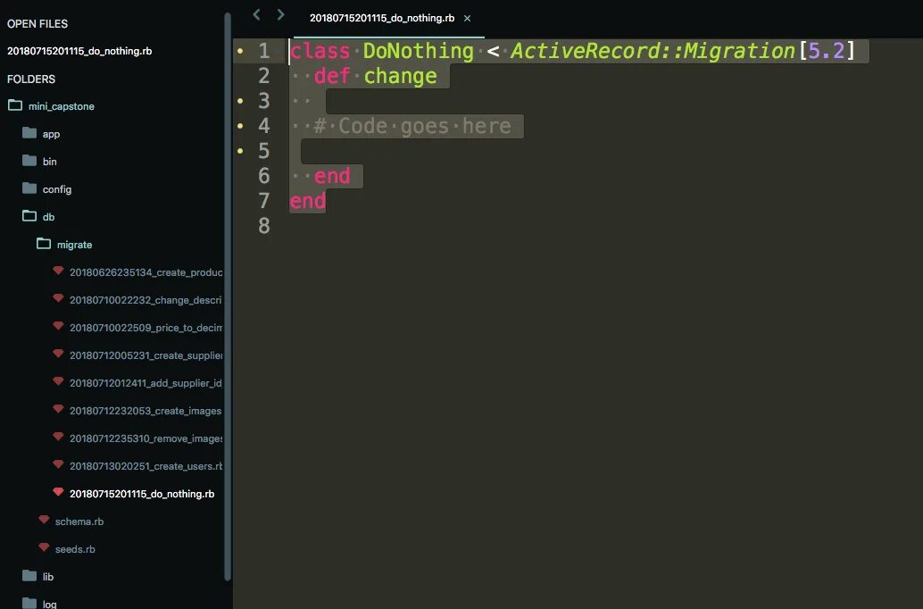Image resolution: width=923 pixels, height=609 pixels.
Task: Click ruby icon of 20180712232053_create_images file
Action: tap(58, 409)
